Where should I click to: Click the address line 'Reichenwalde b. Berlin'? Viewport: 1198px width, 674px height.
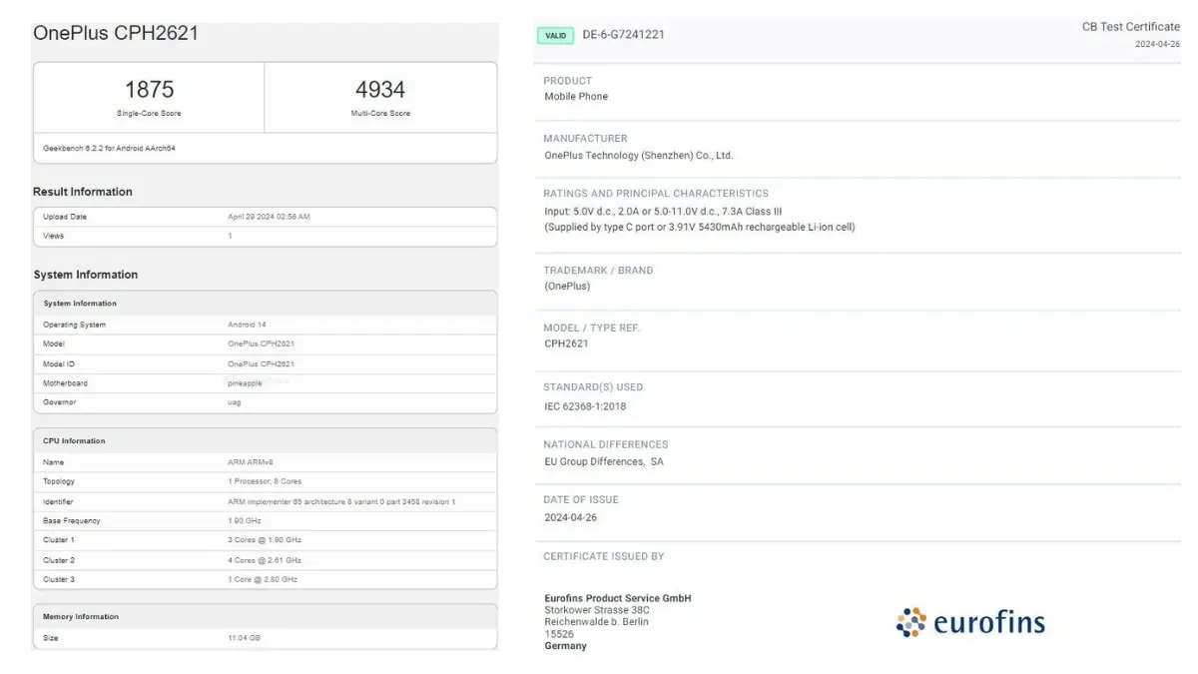point(597,622)
